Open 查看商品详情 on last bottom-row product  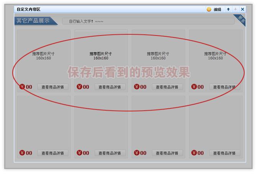[225, 153]
